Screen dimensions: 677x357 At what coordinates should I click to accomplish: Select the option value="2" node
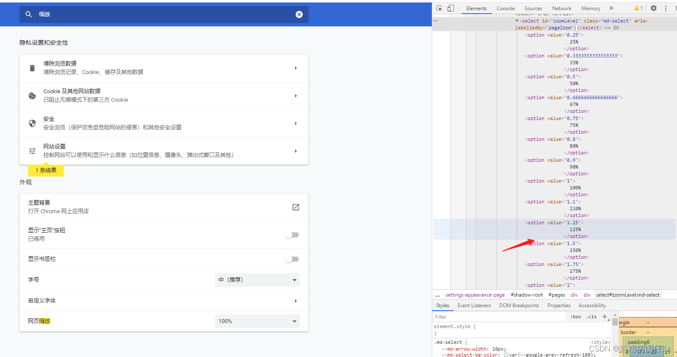coord(550,285)
